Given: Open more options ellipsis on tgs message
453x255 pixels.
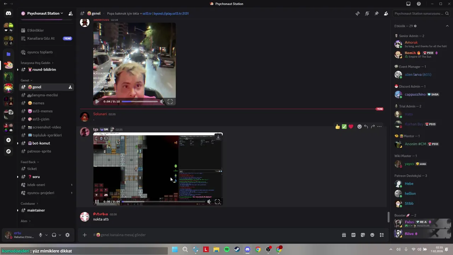Looking at the screenshot, I should pyautogui.click(x=379, y=126).
